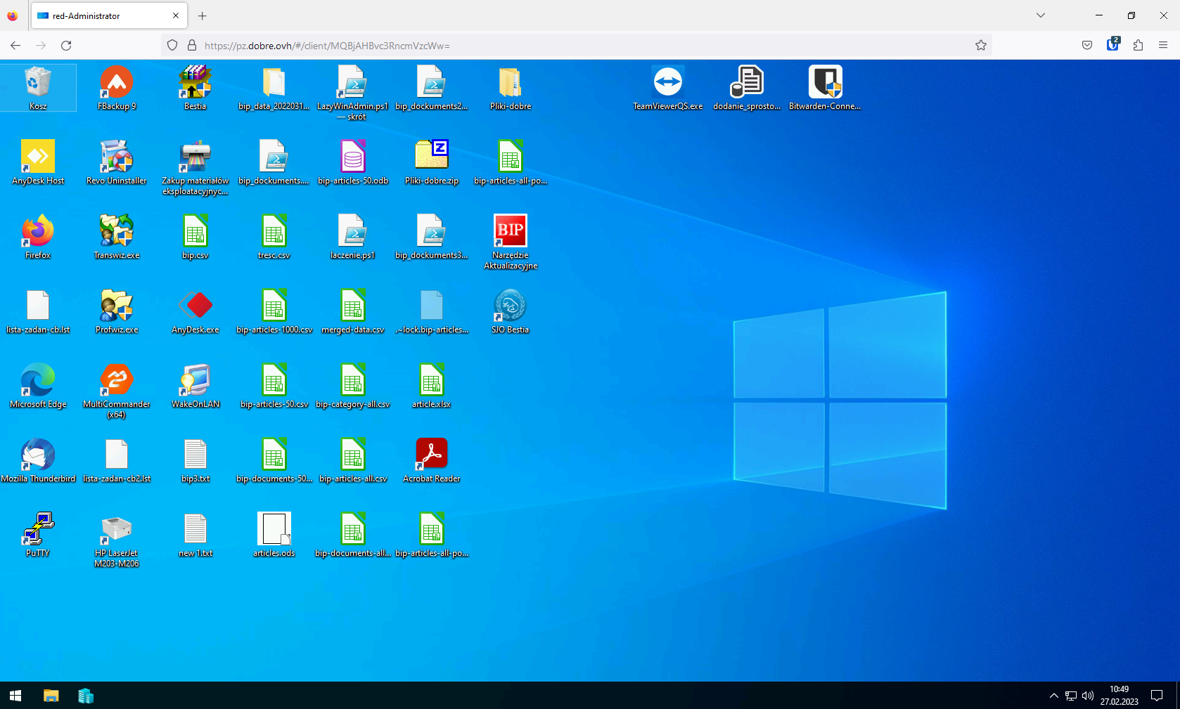Select bip-category-all.csv file
This screenshot has height=709, width=1180.
point(353,386)
